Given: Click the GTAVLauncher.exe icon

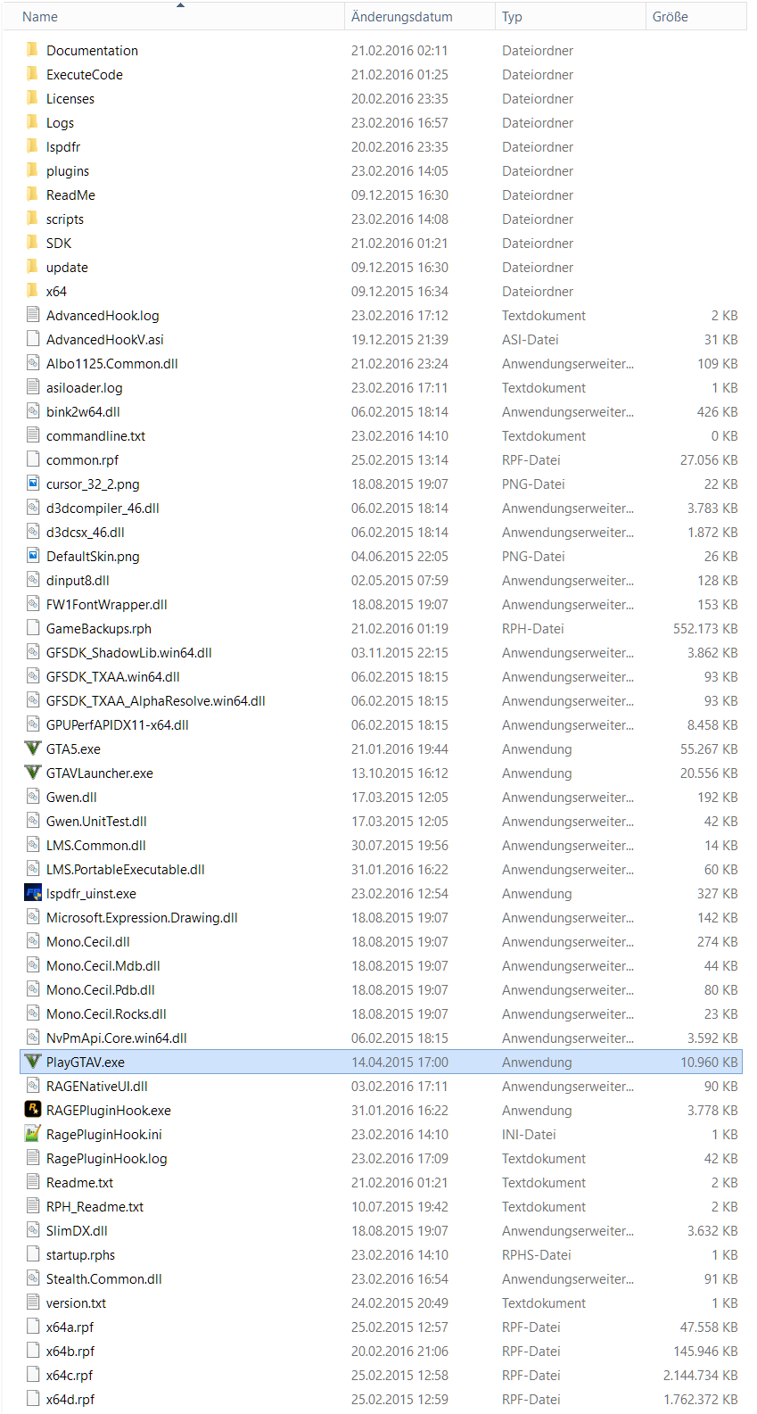Looking at the screenshot, I should point(33,773).
